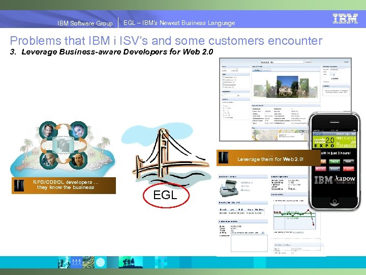The height and width of the screenshot is (275, 366).
Task: Click the Web 2.0 Expo banner on the iPhone
Action: click(x=334, y=142)
